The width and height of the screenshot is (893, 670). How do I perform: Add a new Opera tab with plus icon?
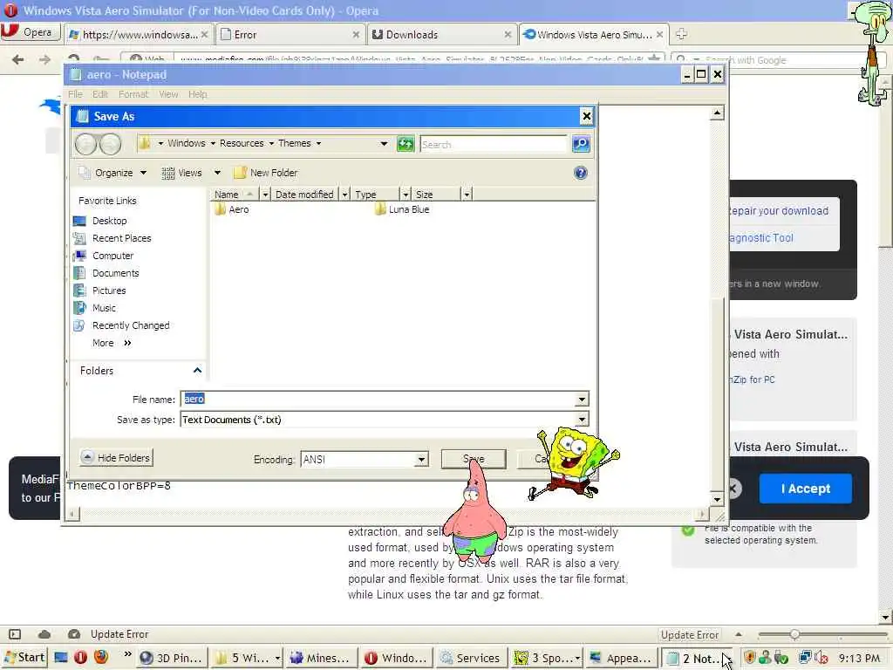(681, 34)
